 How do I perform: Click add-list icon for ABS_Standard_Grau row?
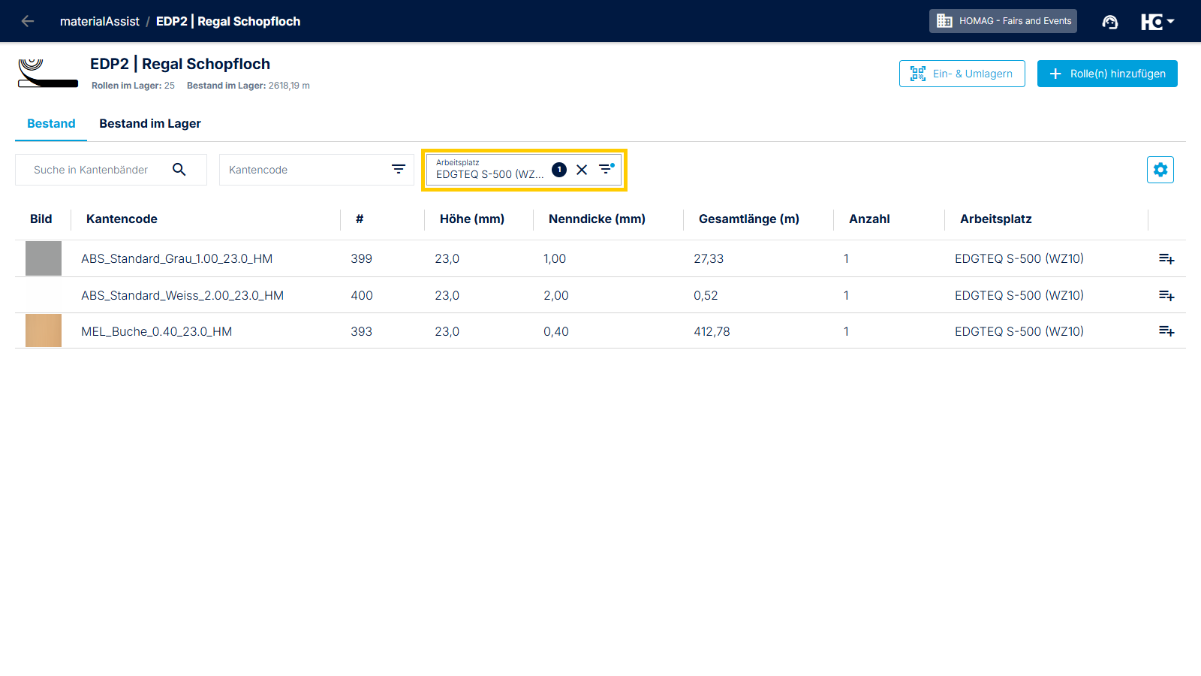pyautogui.click(x=1166, y=258)
